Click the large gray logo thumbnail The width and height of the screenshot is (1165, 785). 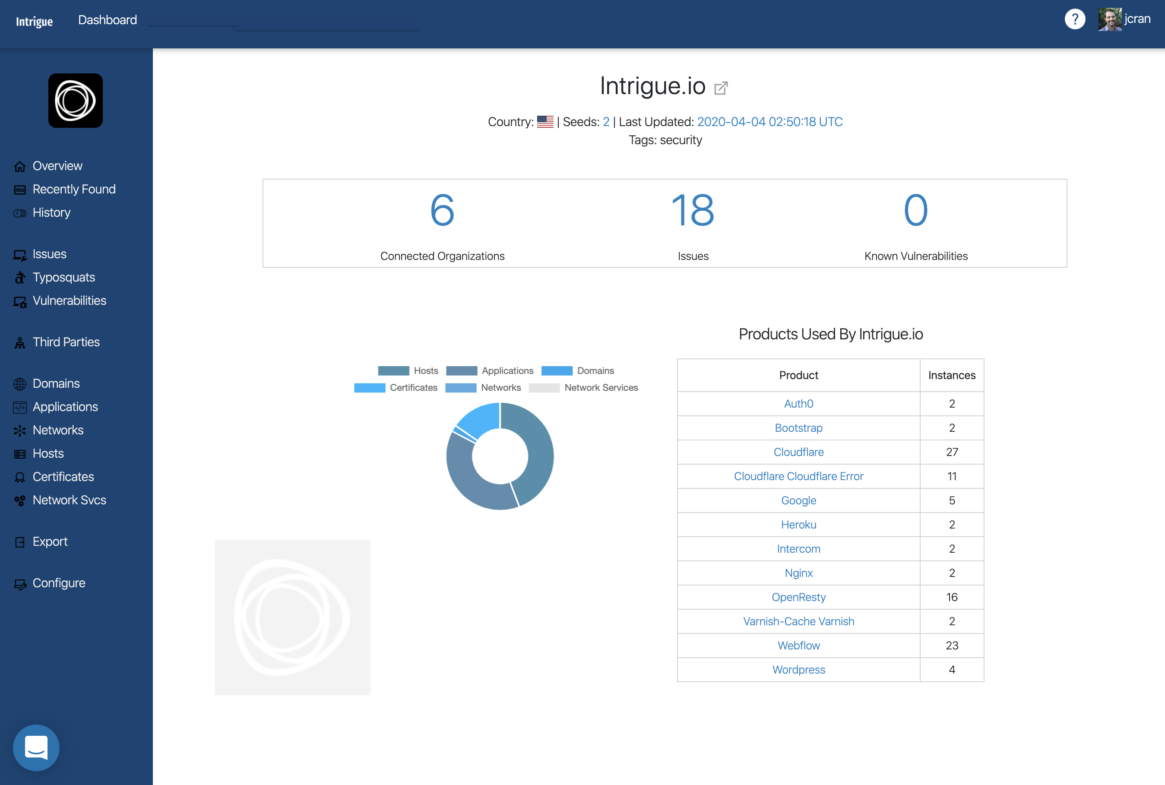click(x=292, y=617)
